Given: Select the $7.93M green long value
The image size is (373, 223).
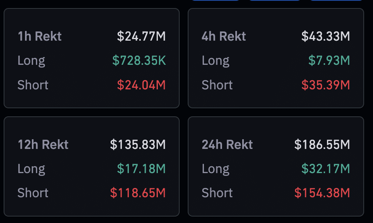Looking at the screenshot, I should [x=329, y=60].
